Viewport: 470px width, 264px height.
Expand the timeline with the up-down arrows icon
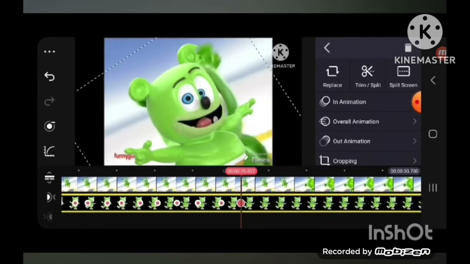50,178
